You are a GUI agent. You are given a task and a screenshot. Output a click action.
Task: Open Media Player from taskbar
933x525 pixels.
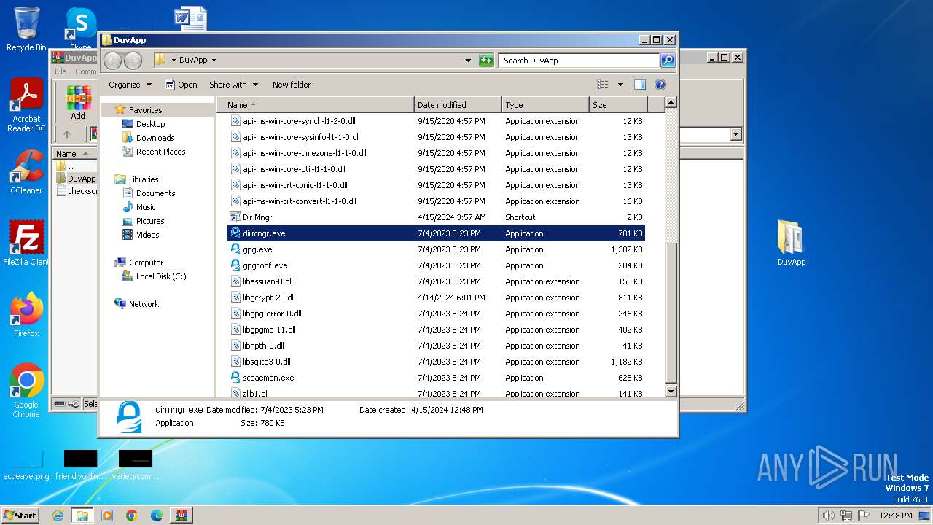coord(107,516)
